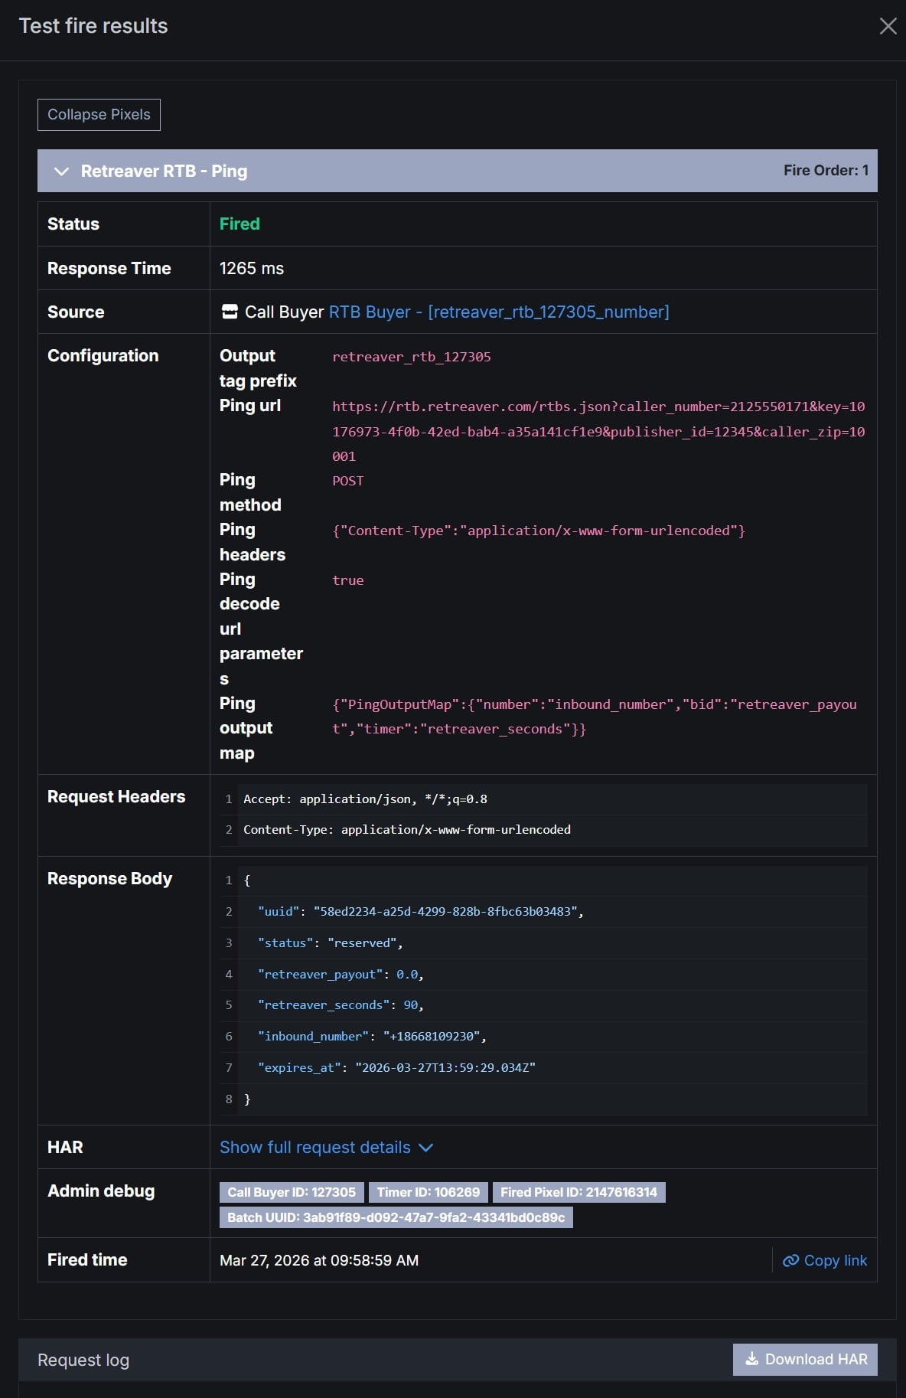906x1398 pixels.
Task: Click the Configuration row label
Action: (x=103, y=356)
